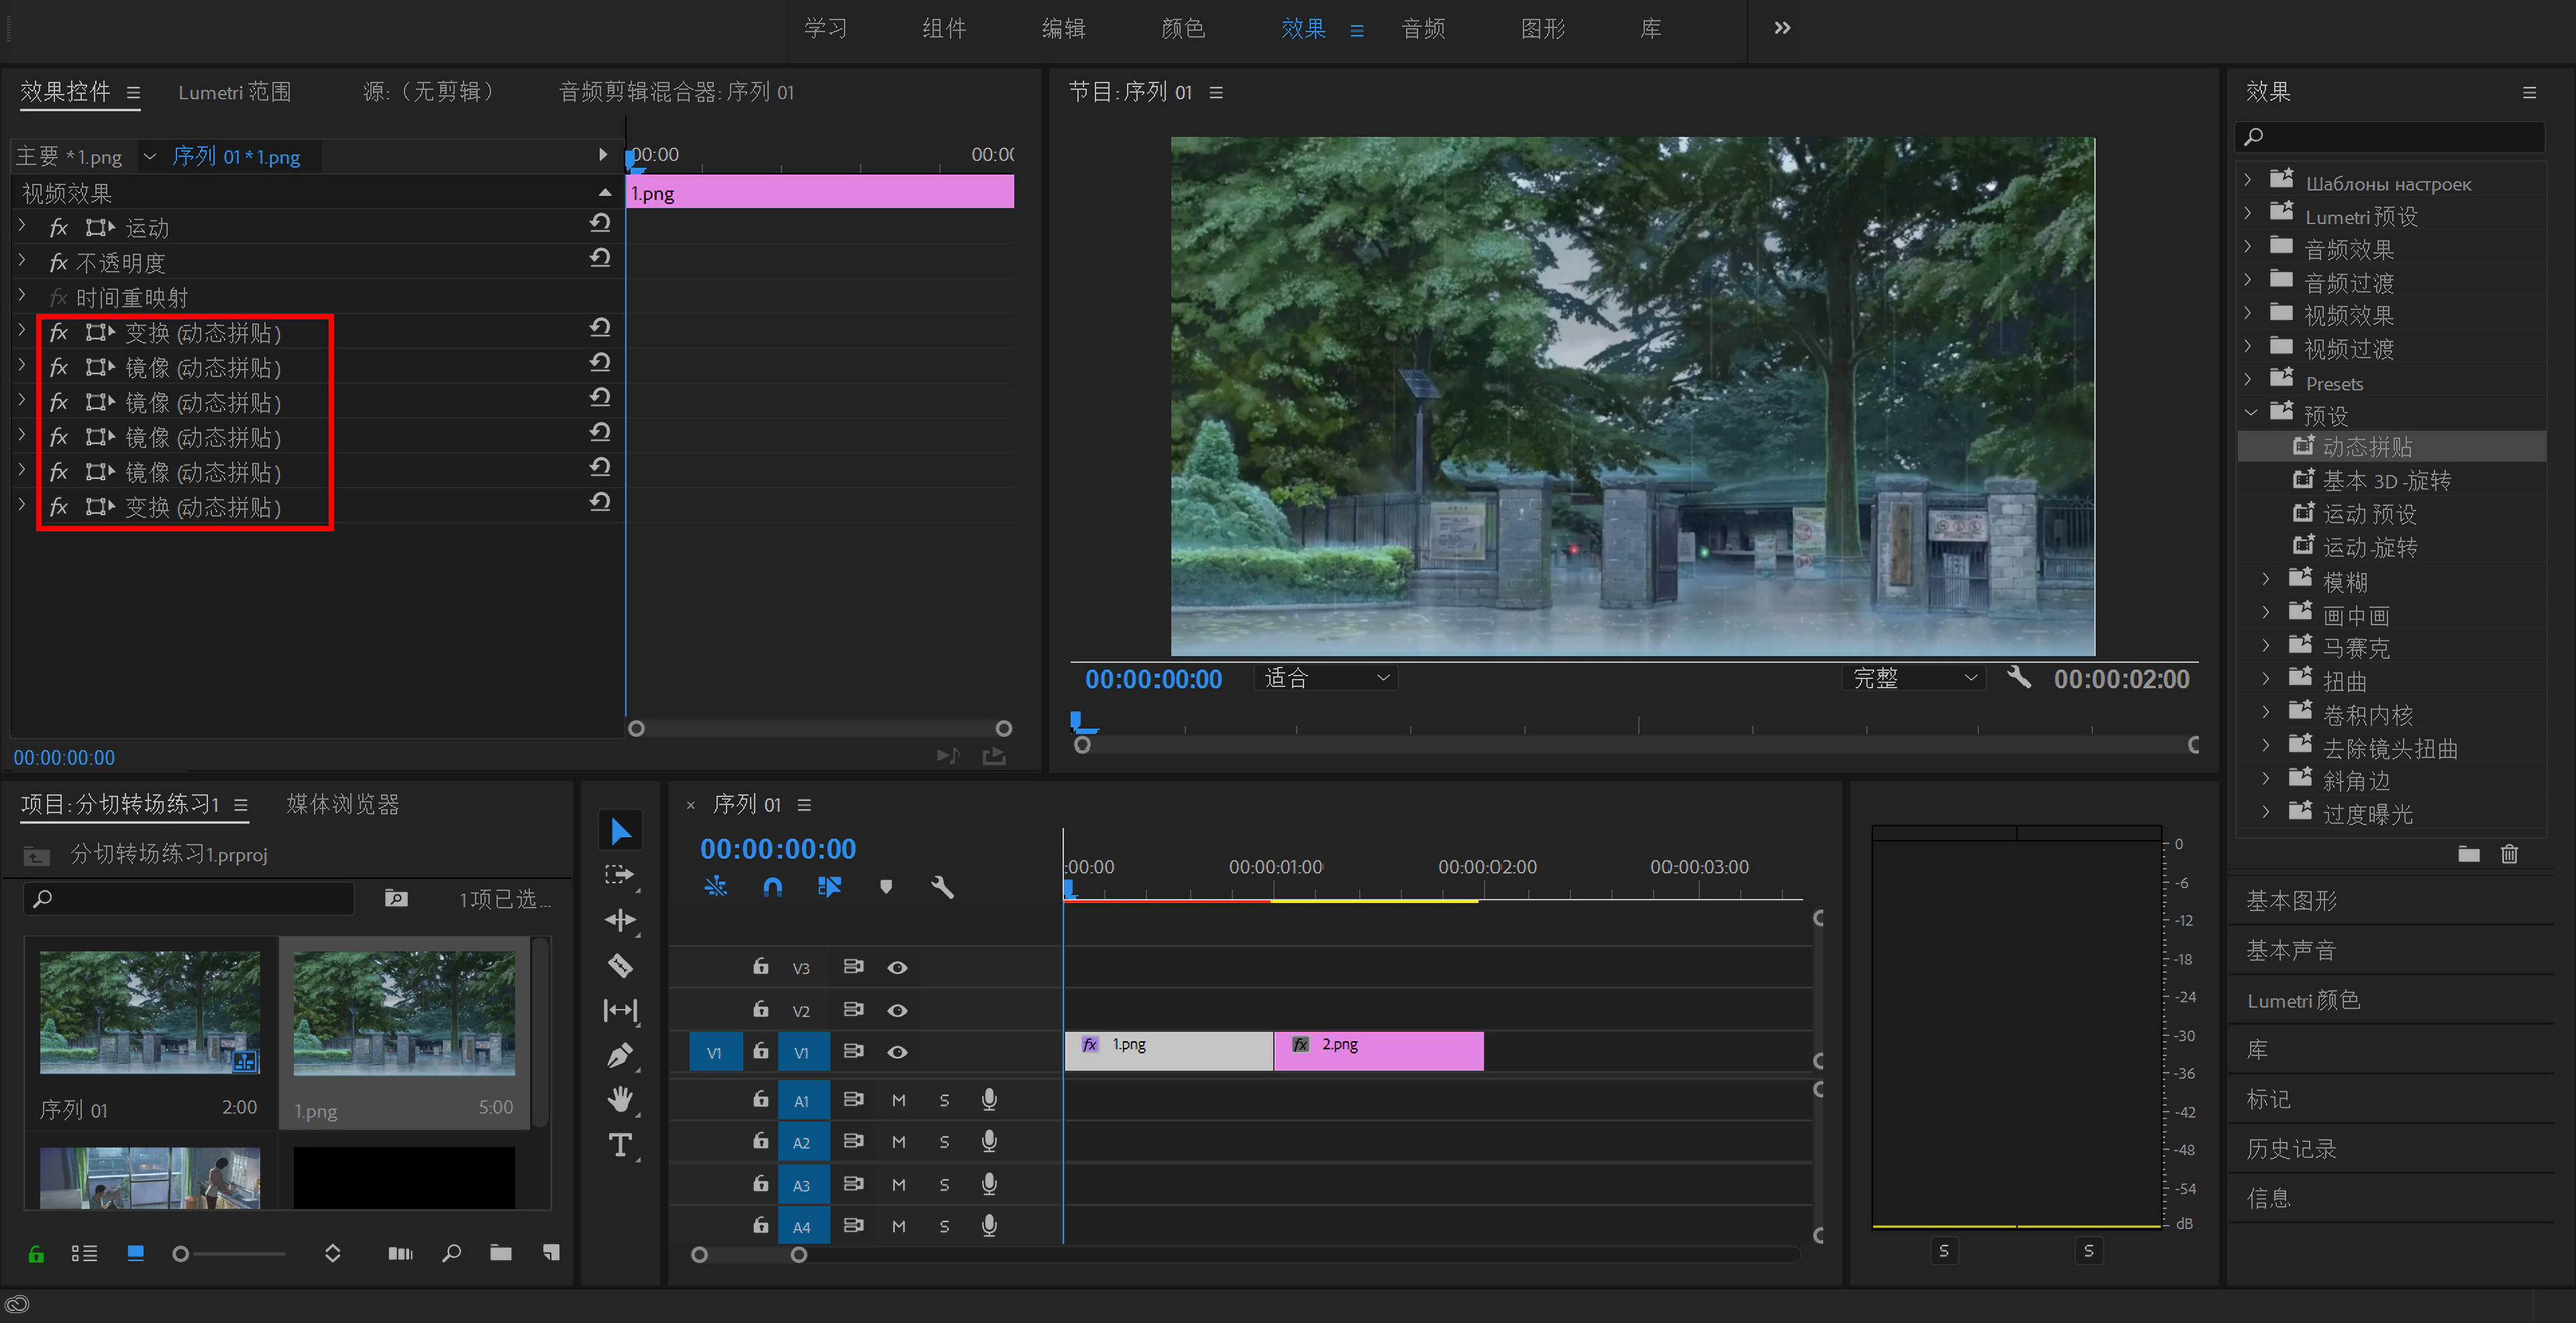Create new bin in project panel

point(501,1252)
